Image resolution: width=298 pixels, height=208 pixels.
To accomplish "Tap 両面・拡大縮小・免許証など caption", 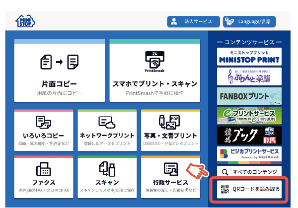I will [44, 143].
